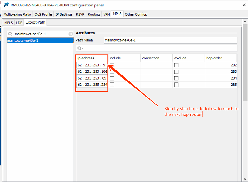Switch to the RSVP tab
The width and height of the screenshot is (248, 182).
click(x=80, y=14)
